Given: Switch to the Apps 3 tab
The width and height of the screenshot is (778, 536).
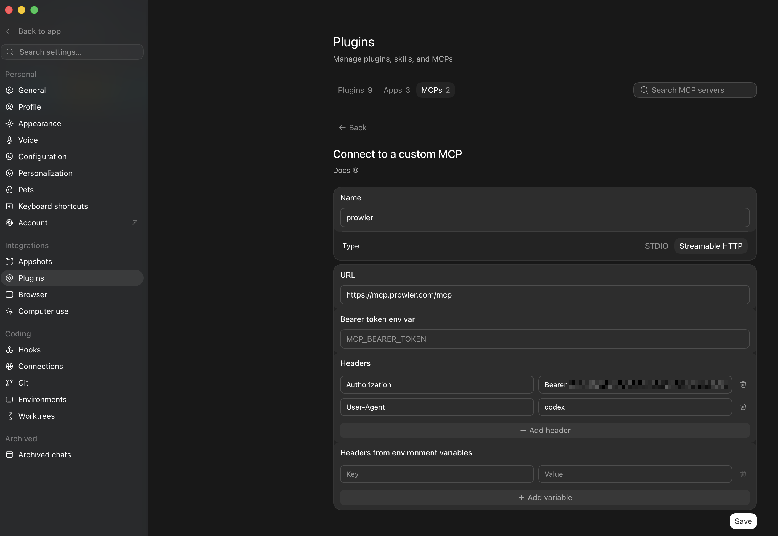Looking at the screenshot, I should pyautogui.click(x=396, y=90).
